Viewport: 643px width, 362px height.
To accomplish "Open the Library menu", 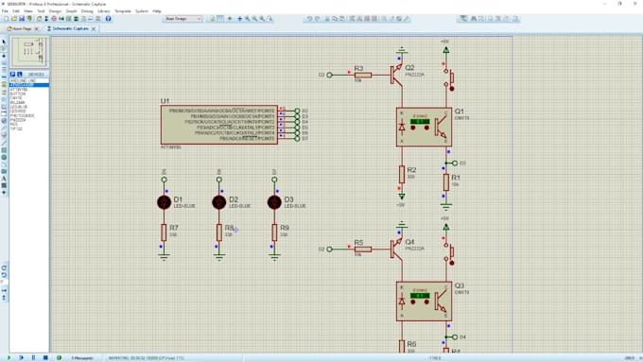I will (104, 11).
